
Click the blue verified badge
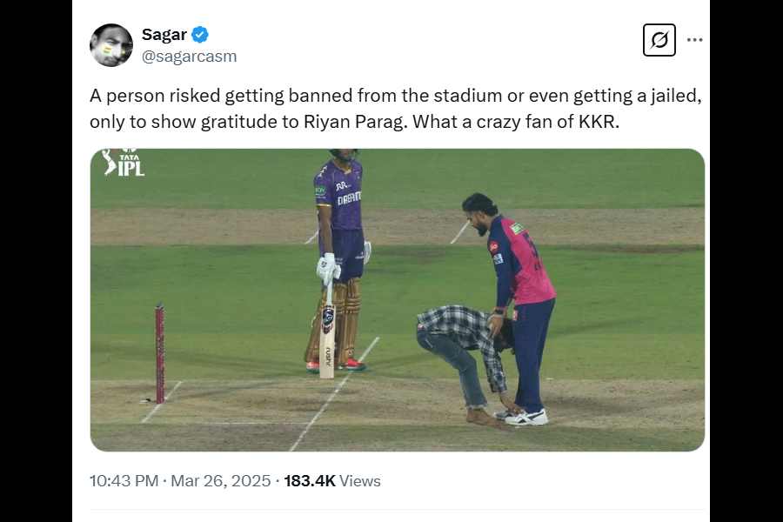coord(200,35)
